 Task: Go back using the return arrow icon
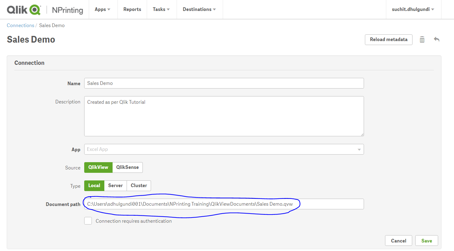click(437, 39)
